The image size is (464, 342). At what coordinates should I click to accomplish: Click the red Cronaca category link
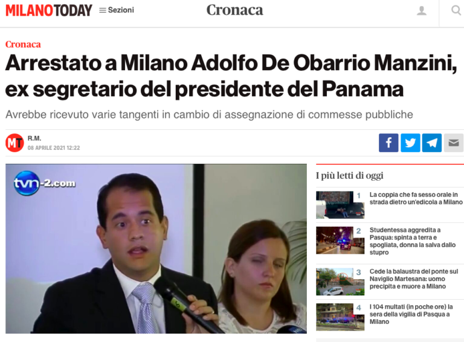pos(23,44)
